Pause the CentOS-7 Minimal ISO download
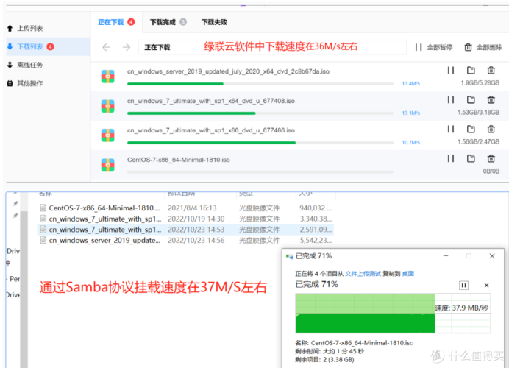Image resolution: width=509 pixels, height=368 pixels. click(451, 158)
